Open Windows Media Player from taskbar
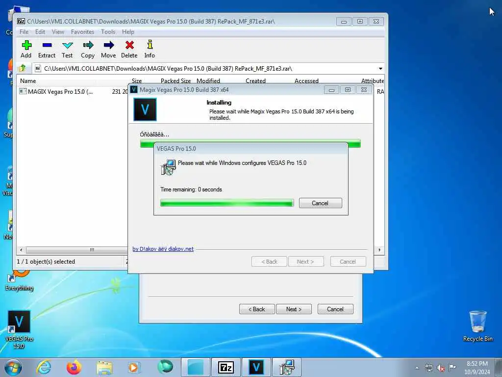Viewport: 502px width, 377px height. pyautogui.click(x=133, y=367)
